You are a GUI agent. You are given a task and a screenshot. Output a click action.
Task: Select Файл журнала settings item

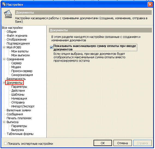(17, 36)
